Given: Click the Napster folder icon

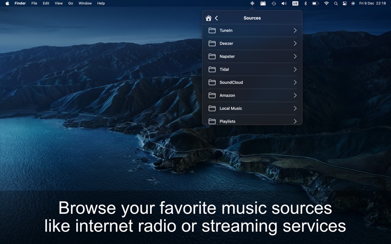Looking at the screenshot, I should point(212,56).
